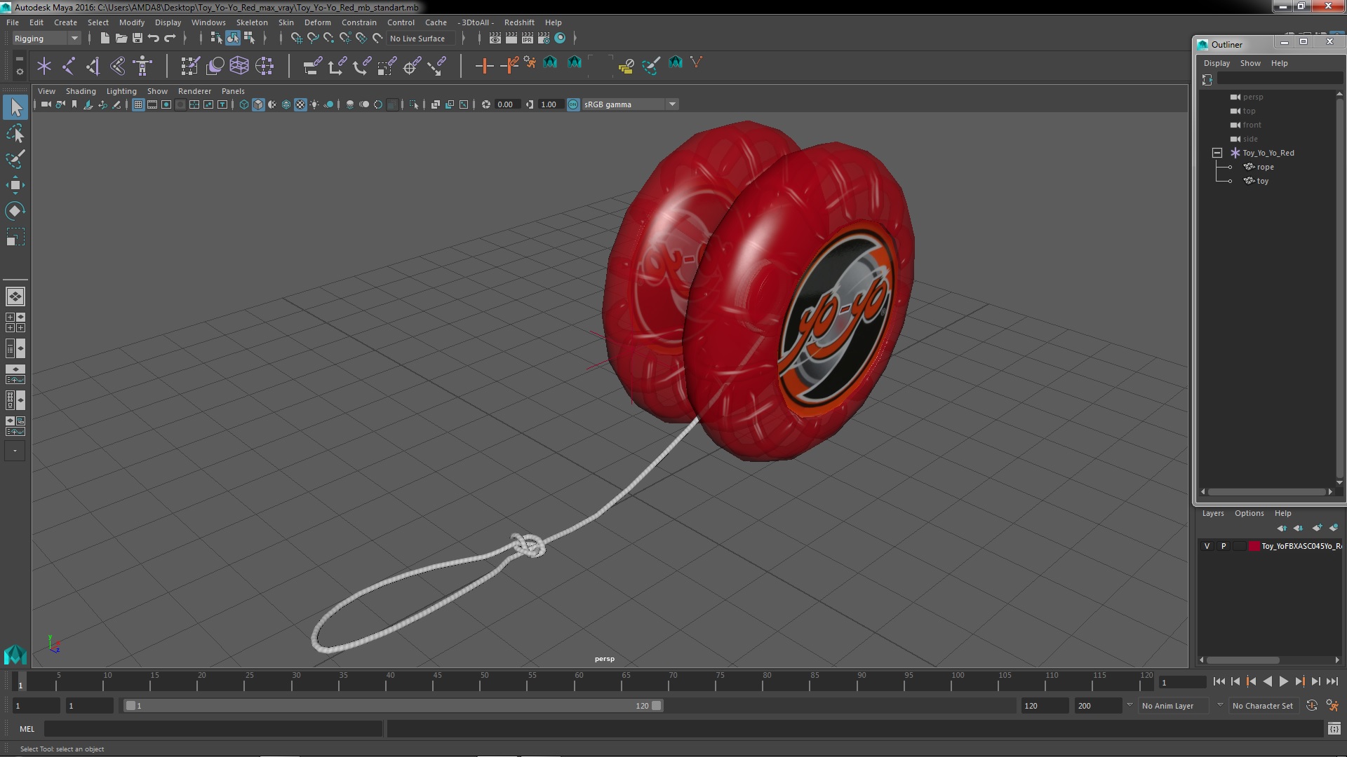Click the Save scene icon
The height and width of the screenshot is (757, 1347).
[x=138, y=39]
